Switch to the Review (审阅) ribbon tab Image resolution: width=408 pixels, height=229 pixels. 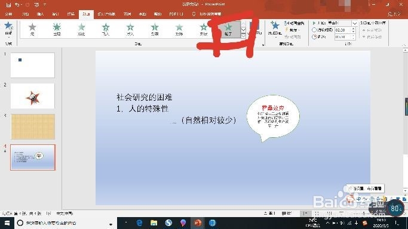pyautogui.click(x=127, y=14)
